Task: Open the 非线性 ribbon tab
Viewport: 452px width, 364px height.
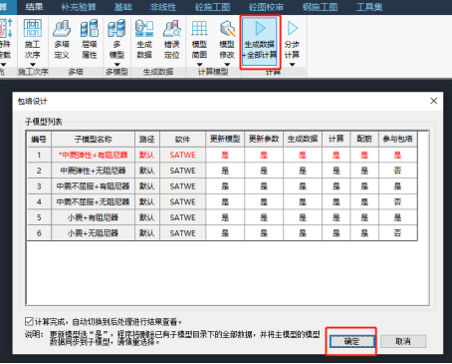Action: (163, 7)
